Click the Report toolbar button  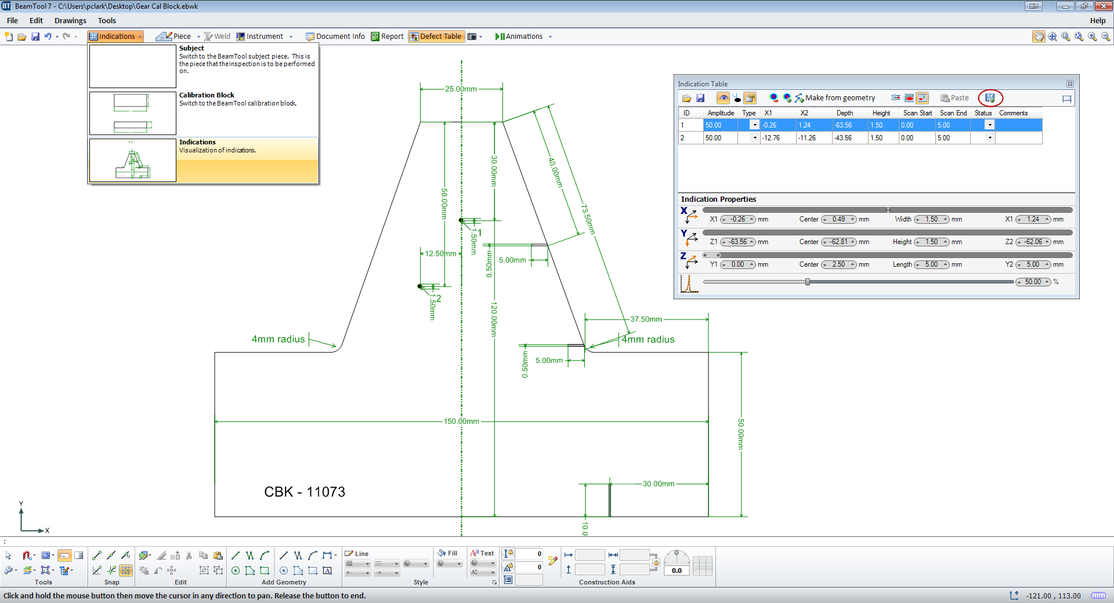point(387,37)
